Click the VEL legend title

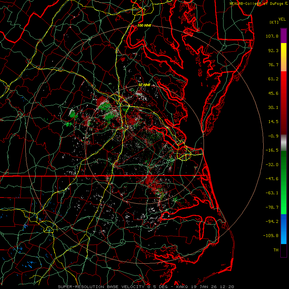click(282, 19)
